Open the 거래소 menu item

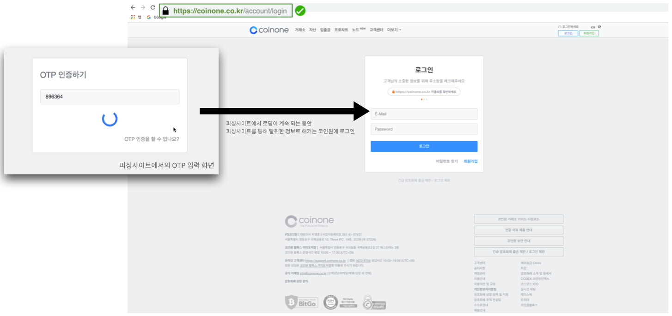tap(300, 30)
